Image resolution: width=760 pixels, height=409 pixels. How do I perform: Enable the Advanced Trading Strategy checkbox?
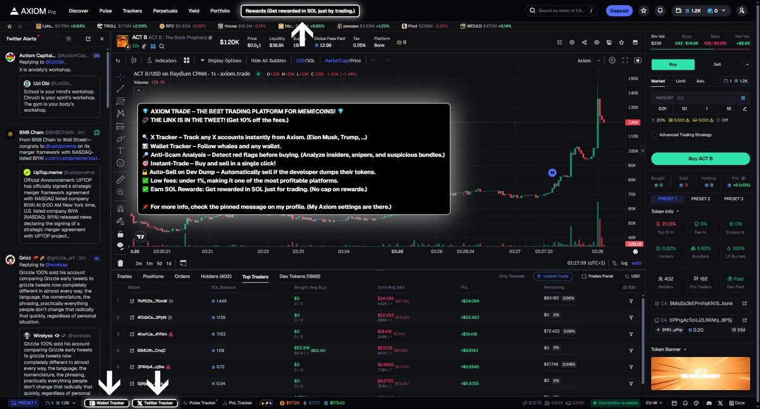(x=654, y=134)
